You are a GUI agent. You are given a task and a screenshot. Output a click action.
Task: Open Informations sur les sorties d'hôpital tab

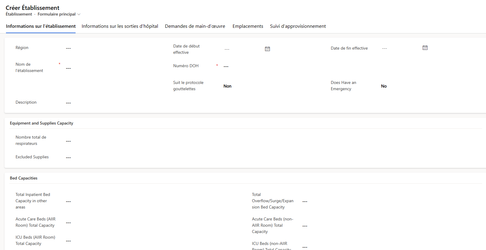[x=120, y=26]
